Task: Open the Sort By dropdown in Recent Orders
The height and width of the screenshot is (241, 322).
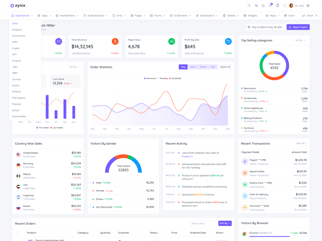Action: tap(225, 223)
